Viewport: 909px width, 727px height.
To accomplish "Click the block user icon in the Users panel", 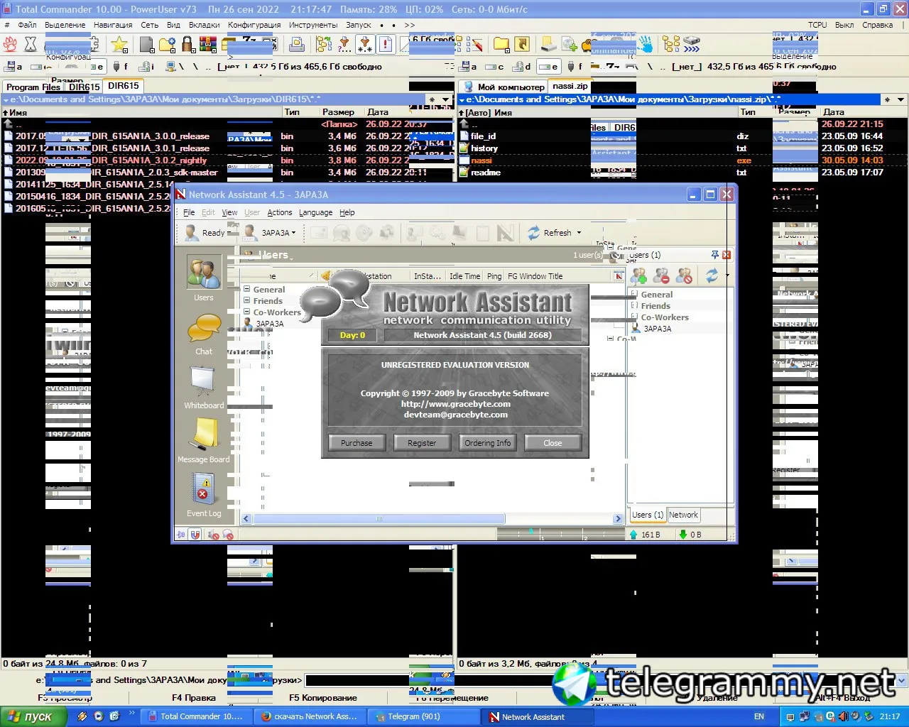I will (x=684, y=275).
